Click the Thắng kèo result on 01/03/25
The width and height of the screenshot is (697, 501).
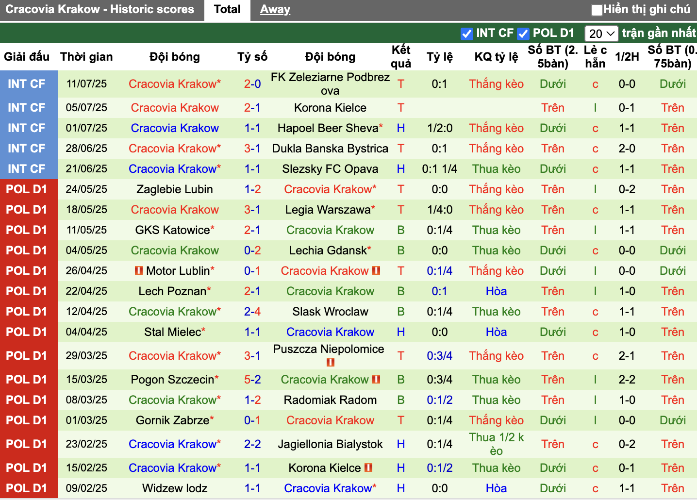click(496, 420)
